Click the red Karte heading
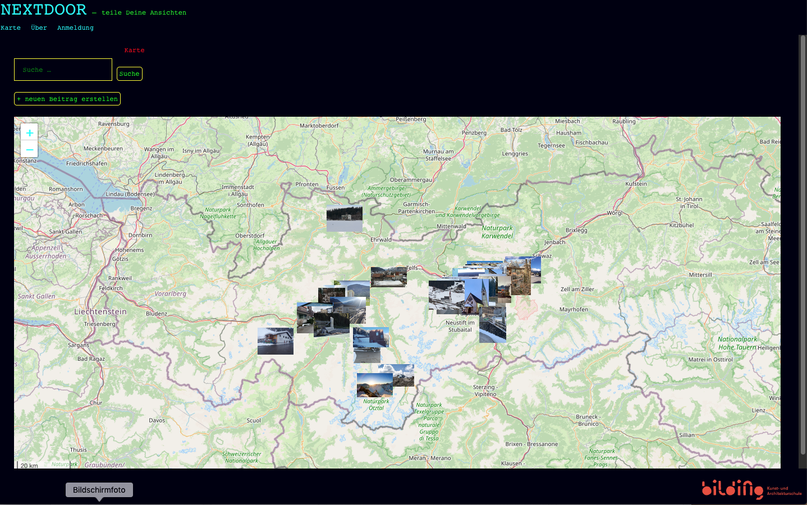 (134, 50)
